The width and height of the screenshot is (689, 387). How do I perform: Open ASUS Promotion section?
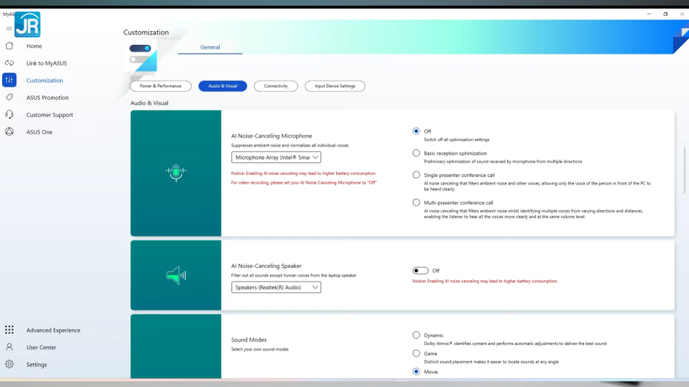[x=48, y=97]
